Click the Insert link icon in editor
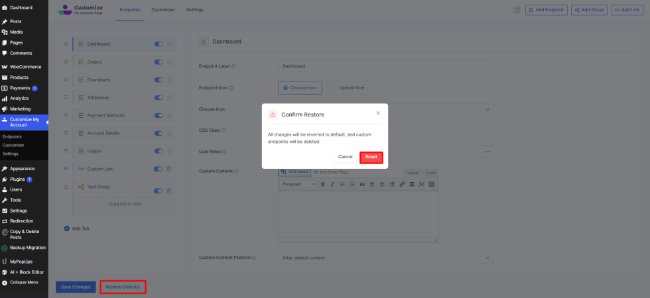The height and width of the screenshot is (298, 650). point(402,184)
